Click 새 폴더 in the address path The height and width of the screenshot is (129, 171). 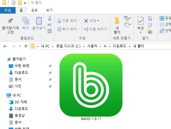[138, 46]
